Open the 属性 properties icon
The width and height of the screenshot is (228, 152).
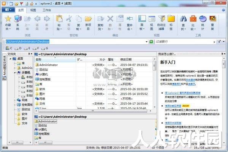[x=120, y=19]
